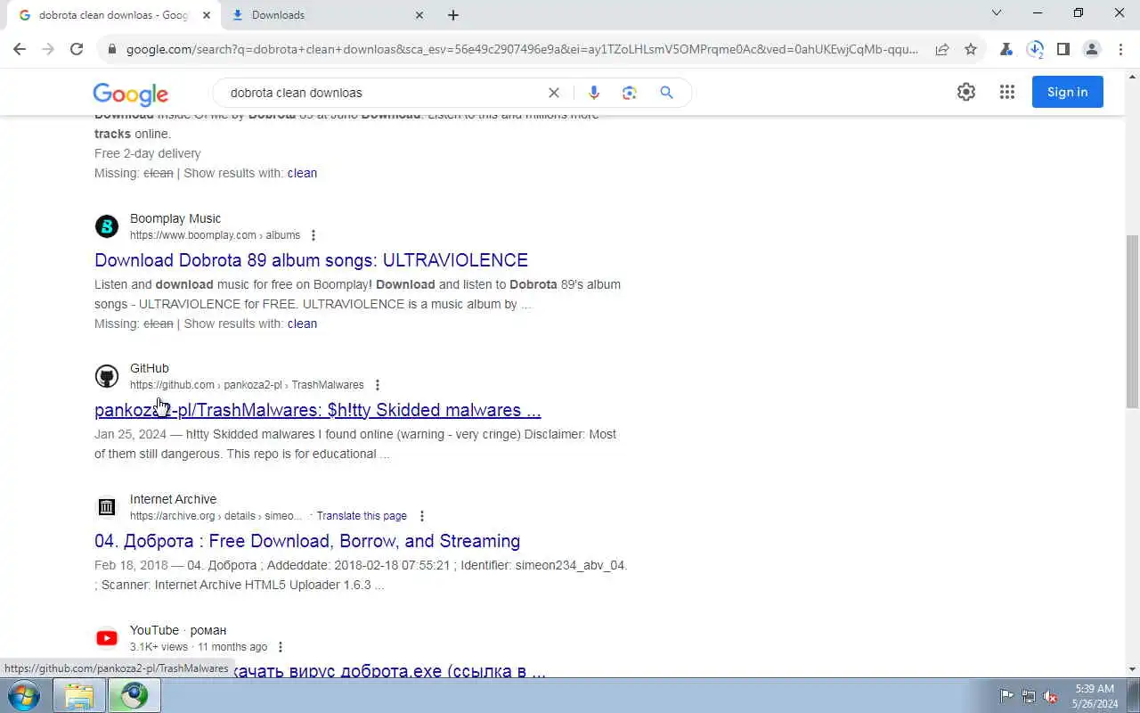Open the muted volume tray icon
Viewport: 1140px width, 713px height.
coord(1051,696)
